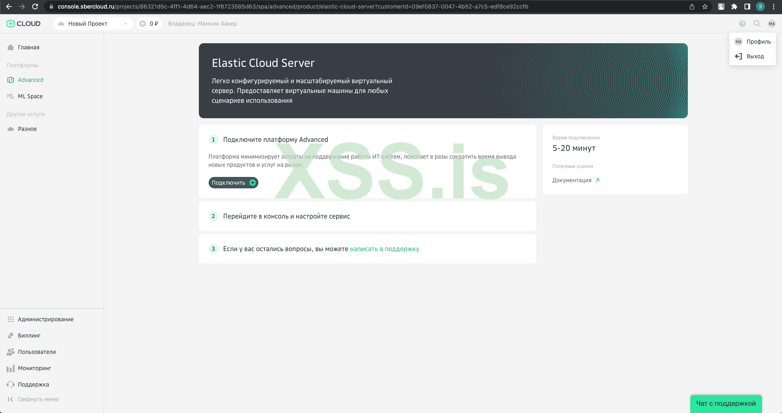Click the Подключить button

point(233,183)
